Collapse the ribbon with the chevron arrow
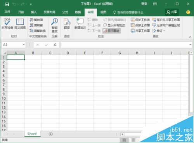The image size is (194, 143). (x=190, y=37)
